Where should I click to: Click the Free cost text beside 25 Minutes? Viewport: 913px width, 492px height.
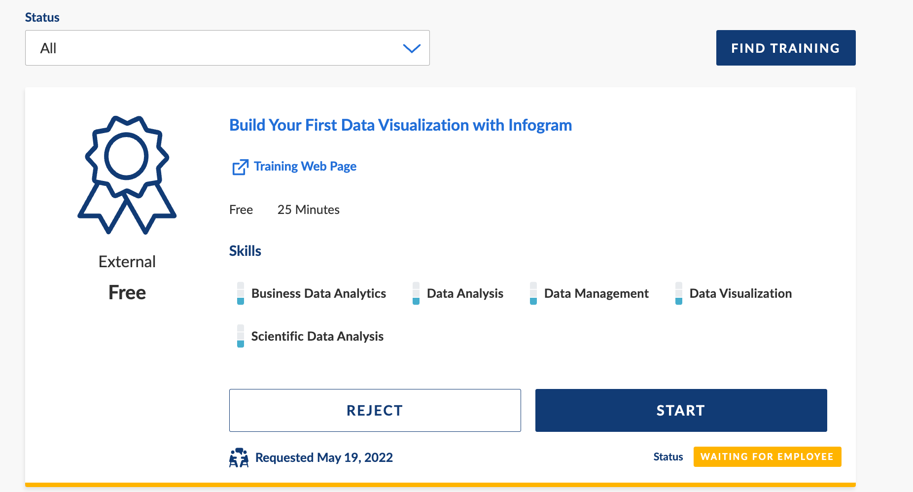(241, 210)
